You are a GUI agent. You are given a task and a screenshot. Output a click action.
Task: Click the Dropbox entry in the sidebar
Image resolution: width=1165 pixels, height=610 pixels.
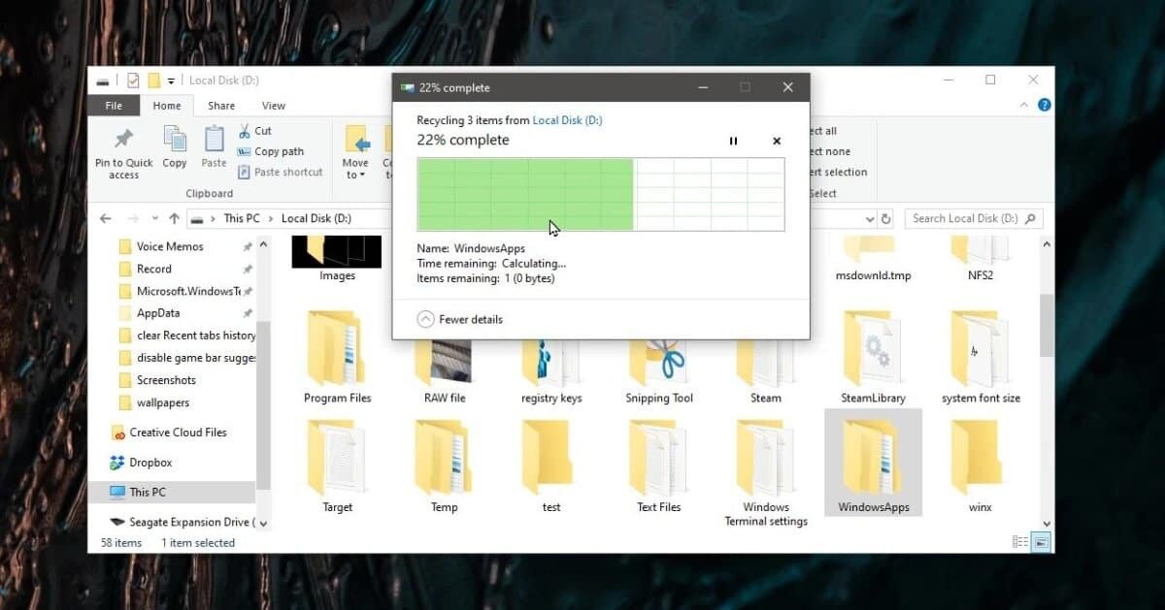(151, 462)
